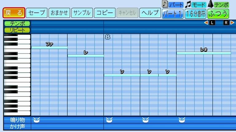236x132 pixels.
Task: Click the first drum icon in 鳴り物 row
Action: point(36,120)
